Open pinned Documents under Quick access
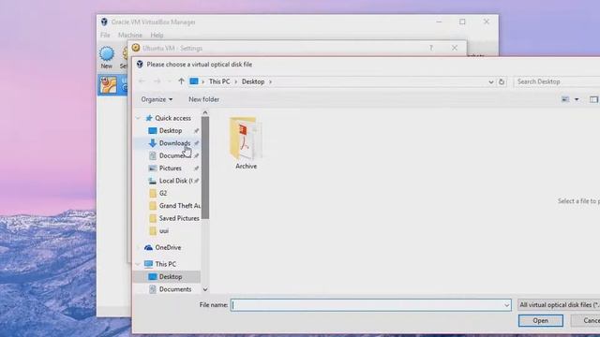This screenshot has width=600, height=337. click(175, 155)
